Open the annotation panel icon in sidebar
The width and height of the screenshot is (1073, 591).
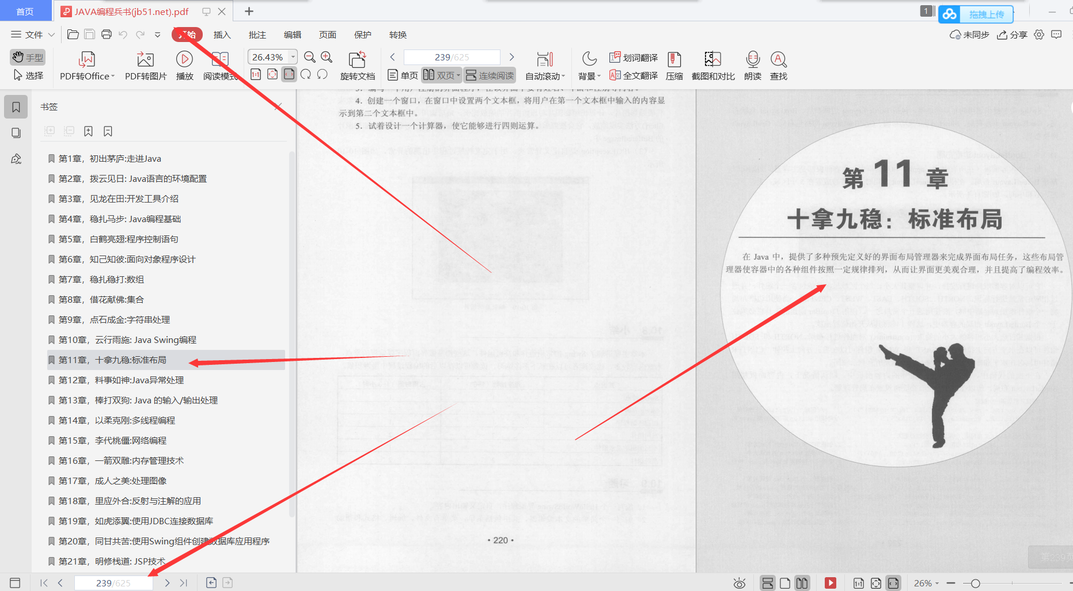[16, 159]
